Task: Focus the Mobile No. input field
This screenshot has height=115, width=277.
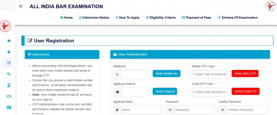Action: coord(134,74)
